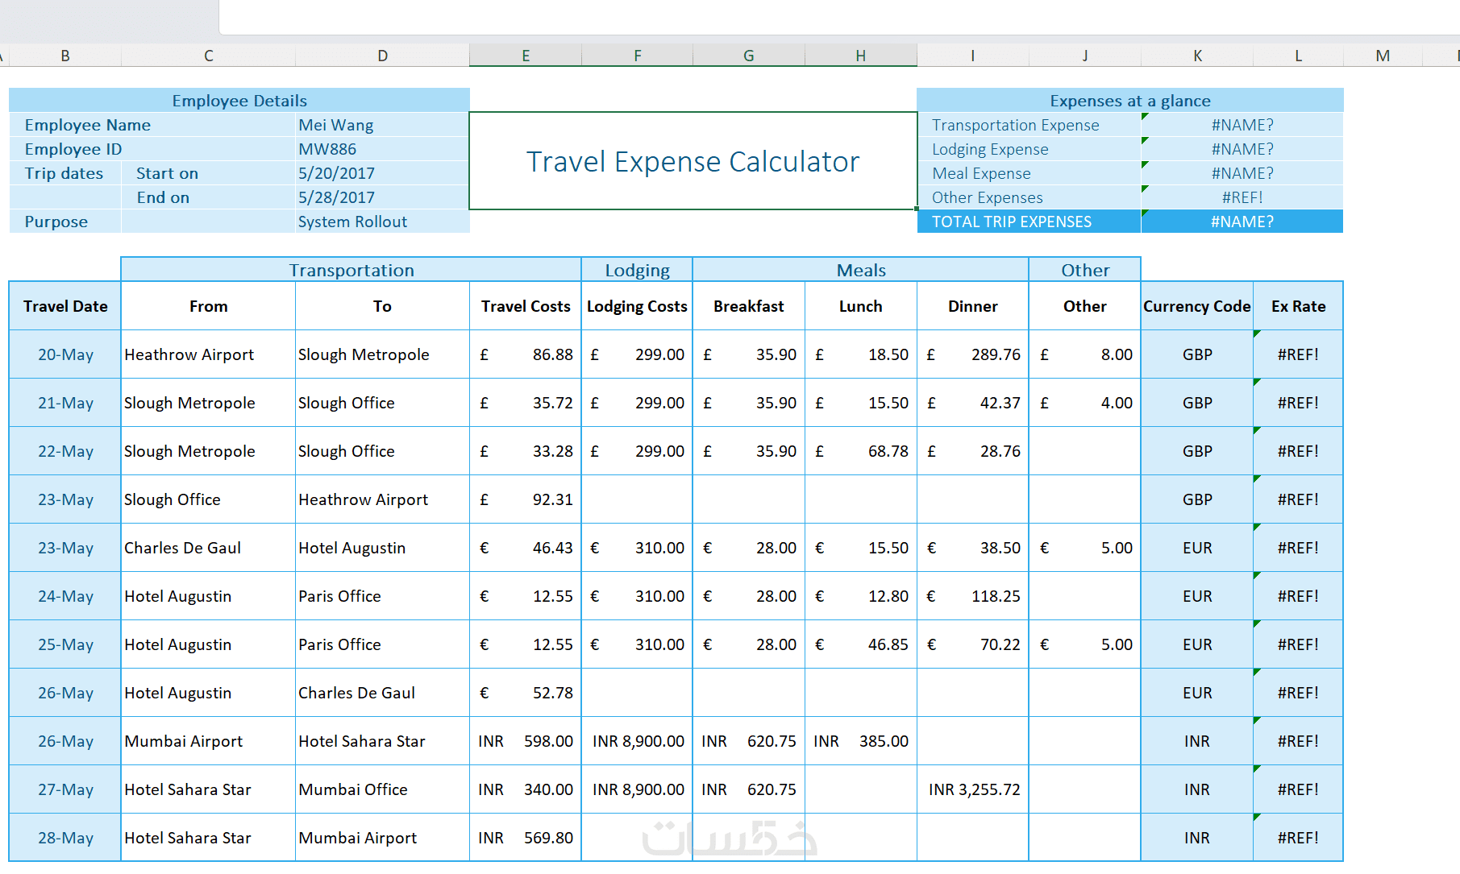Click the "24-May" travel date cell
This screenshot has height=874, width=1460.
(x=65, y=596)
